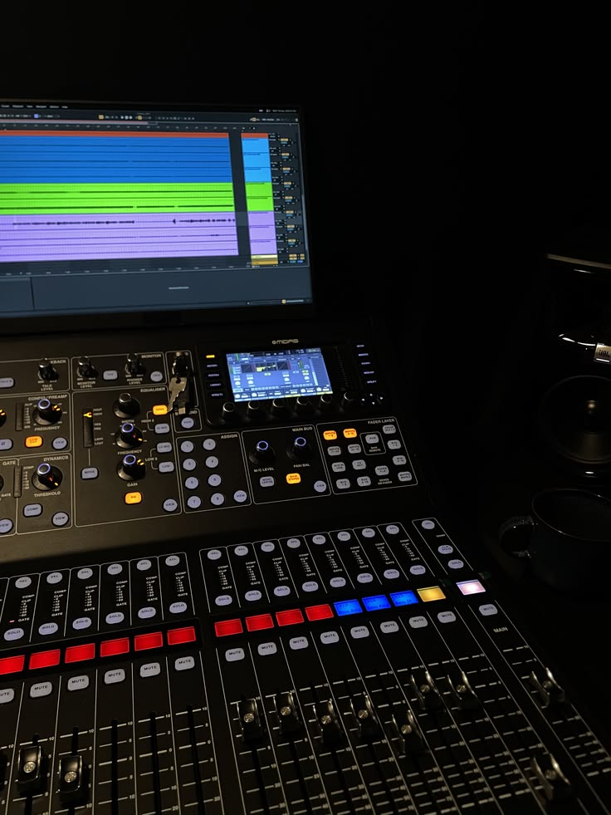Select the green clip in DAW arrangement
This screenshot has height=815, width=611.
[117, 198]
